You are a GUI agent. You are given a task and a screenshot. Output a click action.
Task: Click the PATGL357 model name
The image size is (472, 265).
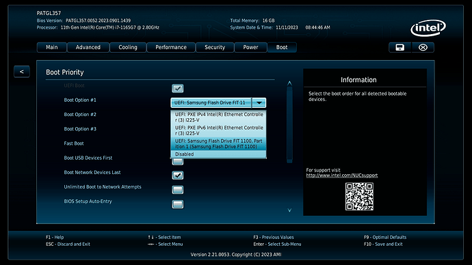point(49,13)
